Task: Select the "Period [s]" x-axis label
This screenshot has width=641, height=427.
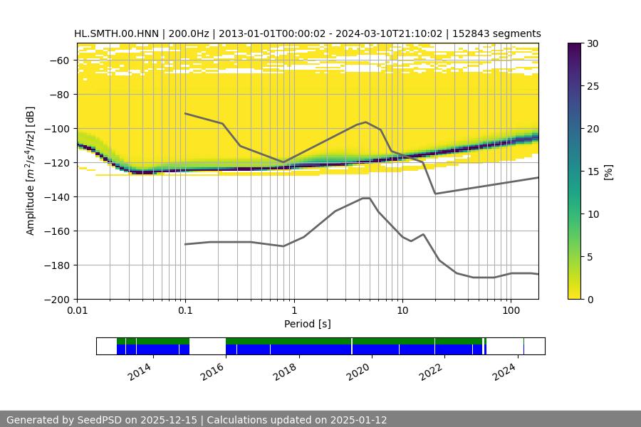Action: click(x=307, y=324)
